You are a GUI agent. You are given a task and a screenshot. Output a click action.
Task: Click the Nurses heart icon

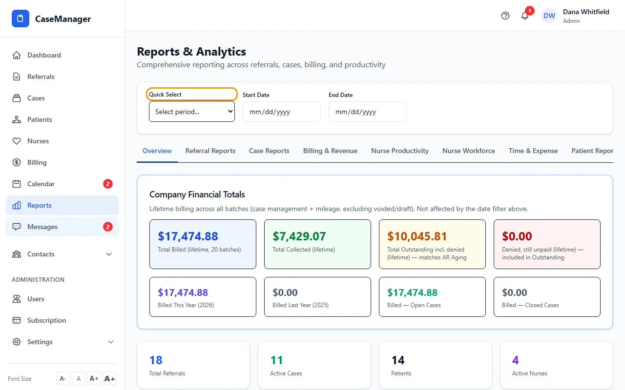pyautogui.click(x=17, y=141)
